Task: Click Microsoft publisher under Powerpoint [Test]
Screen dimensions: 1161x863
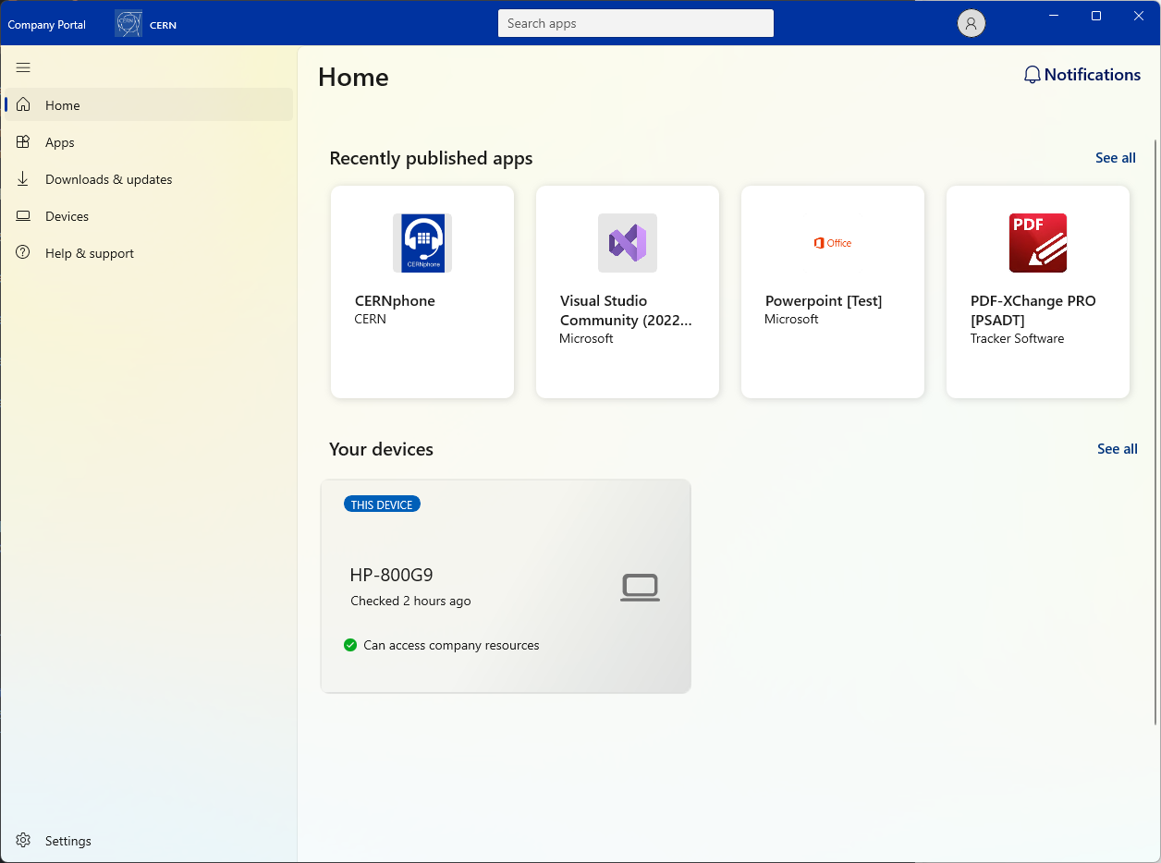Action: tap(792, 319)
